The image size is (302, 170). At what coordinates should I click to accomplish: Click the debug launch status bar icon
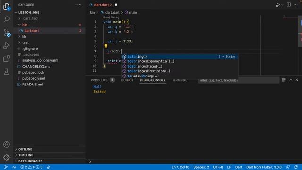tap(49, 167)
